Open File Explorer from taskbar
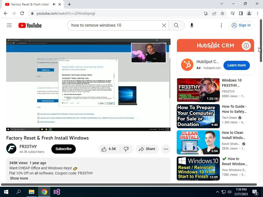263x197 pixels. coord(31,192)
